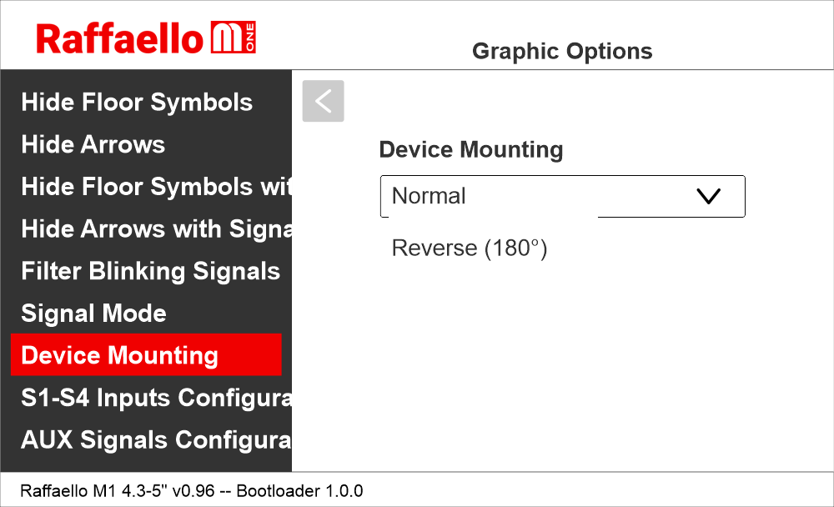Click the Graphic Options page title
This screenshot has height=507, width=834.
[562, 51]
